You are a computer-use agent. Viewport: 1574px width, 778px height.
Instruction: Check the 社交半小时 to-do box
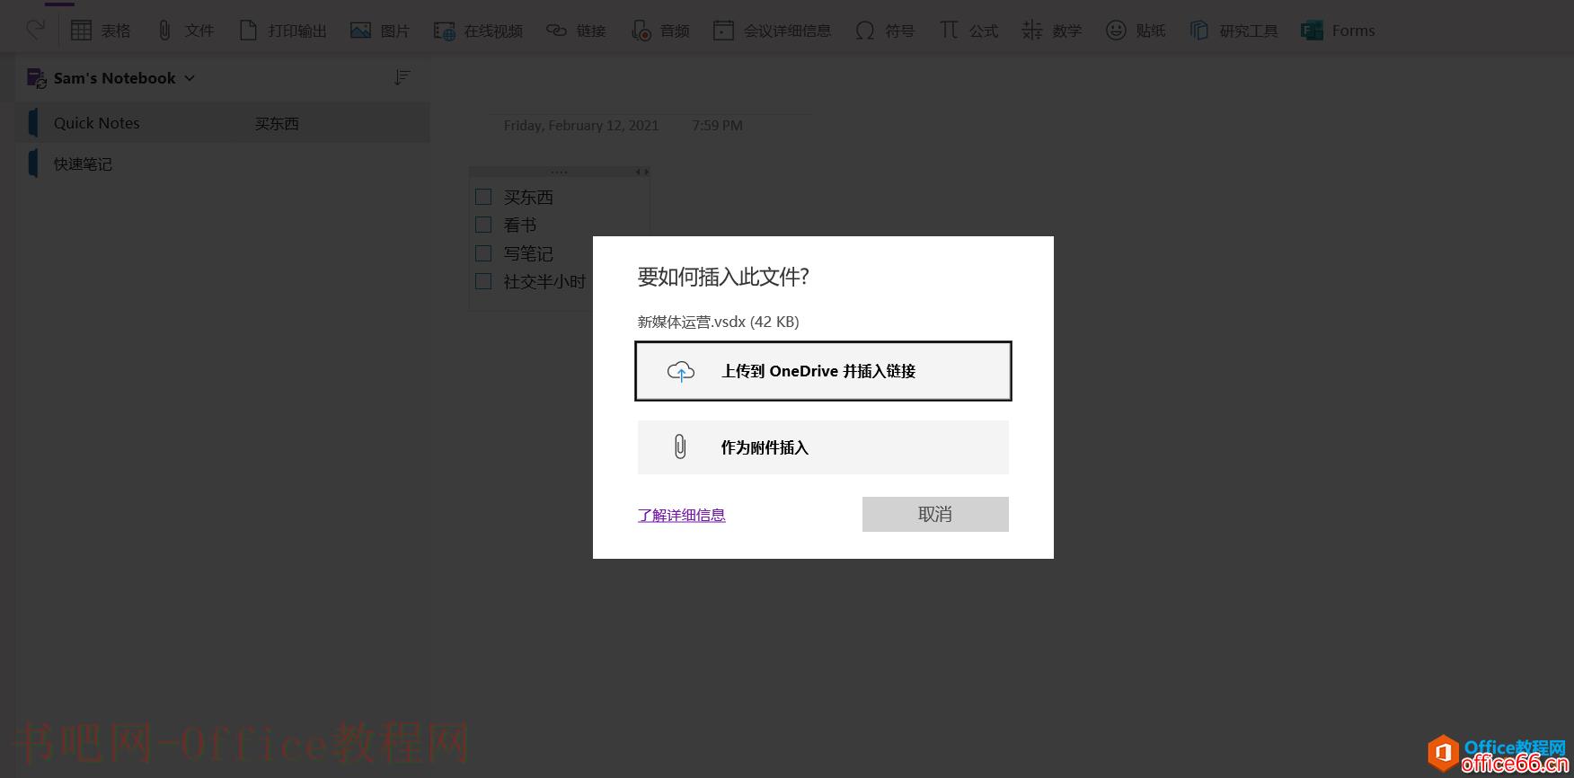pyautogui.click(x=483, y=281)
